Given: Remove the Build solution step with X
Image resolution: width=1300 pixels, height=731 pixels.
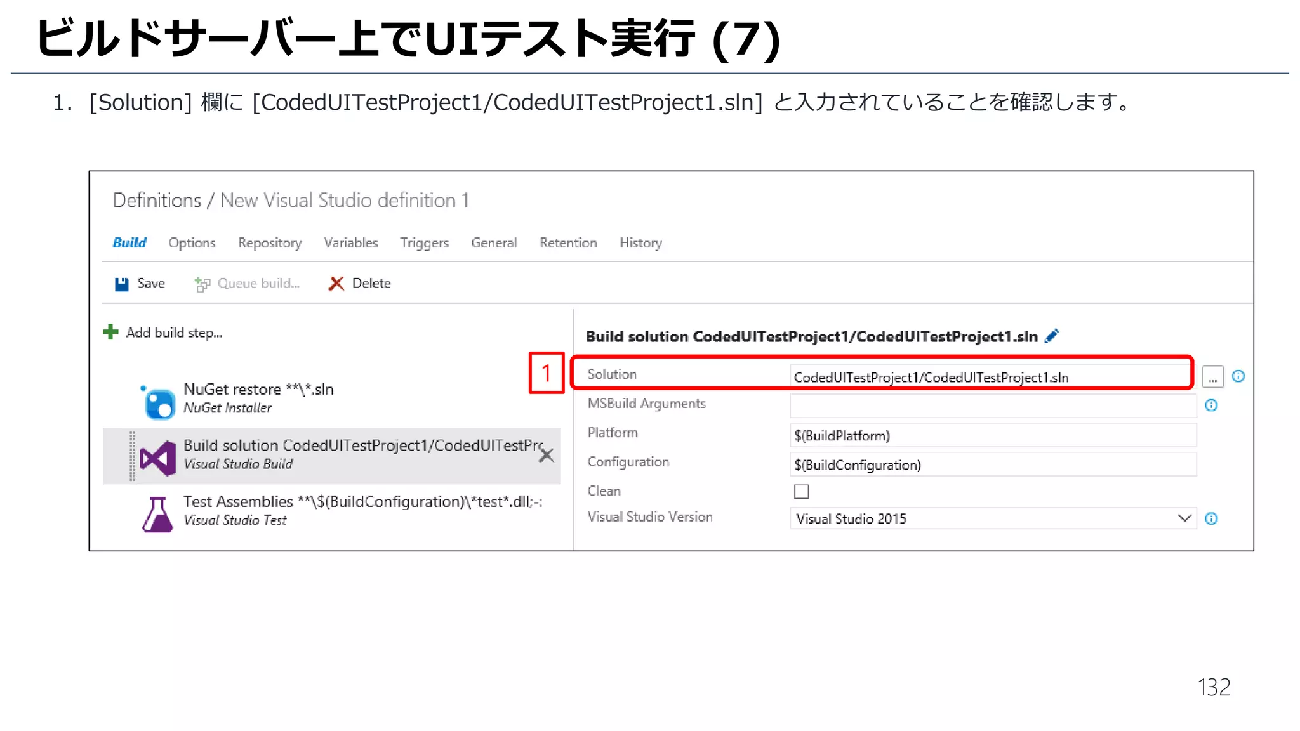Looking at the screenshot, I should [547, 456].
